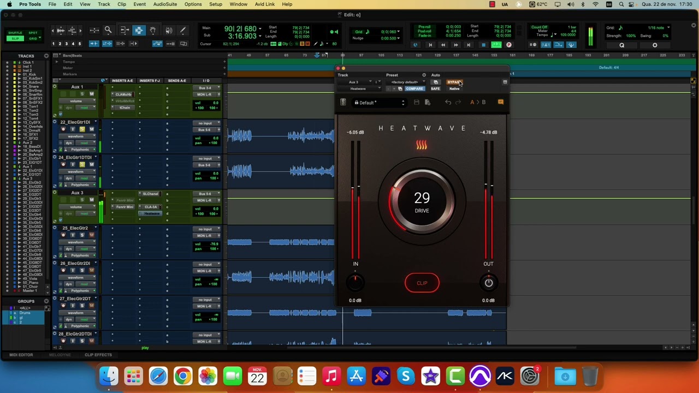Viewport: 699px width, 393px height.
Task: Select the Pencil tool
Action: pyautogui.click(x=183, y=31)
